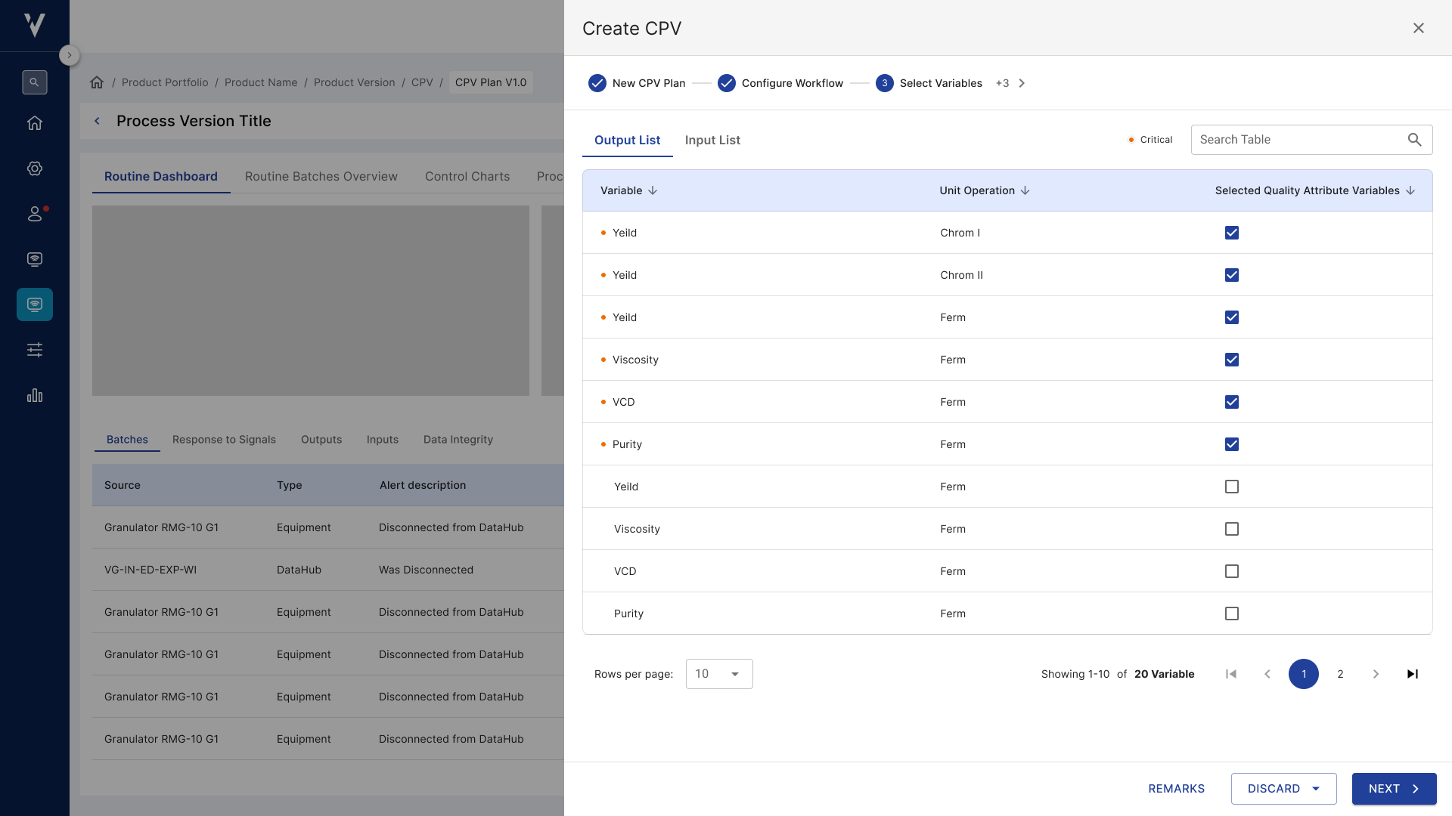Uncheck Yeild Chrom II checkbox
The height and width of the screenshot is (816, 1452).
[x=1232, y=275]
